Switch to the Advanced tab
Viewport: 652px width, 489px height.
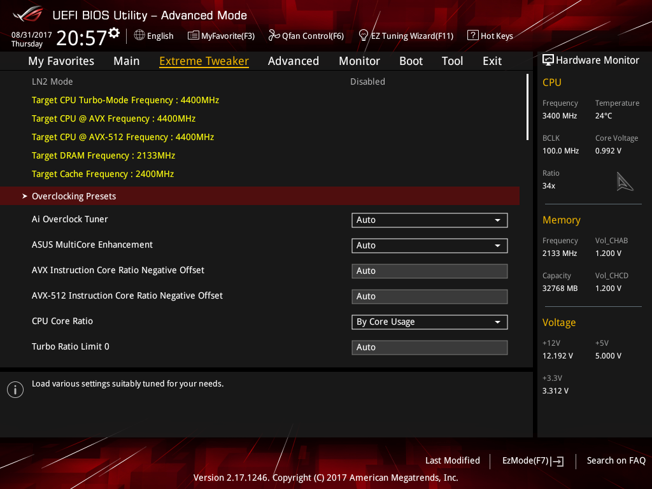293,61
